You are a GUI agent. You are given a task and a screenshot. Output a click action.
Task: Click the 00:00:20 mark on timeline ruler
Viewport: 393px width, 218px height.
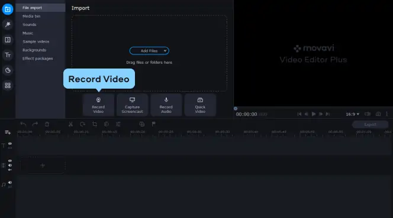tap(137, 132)
